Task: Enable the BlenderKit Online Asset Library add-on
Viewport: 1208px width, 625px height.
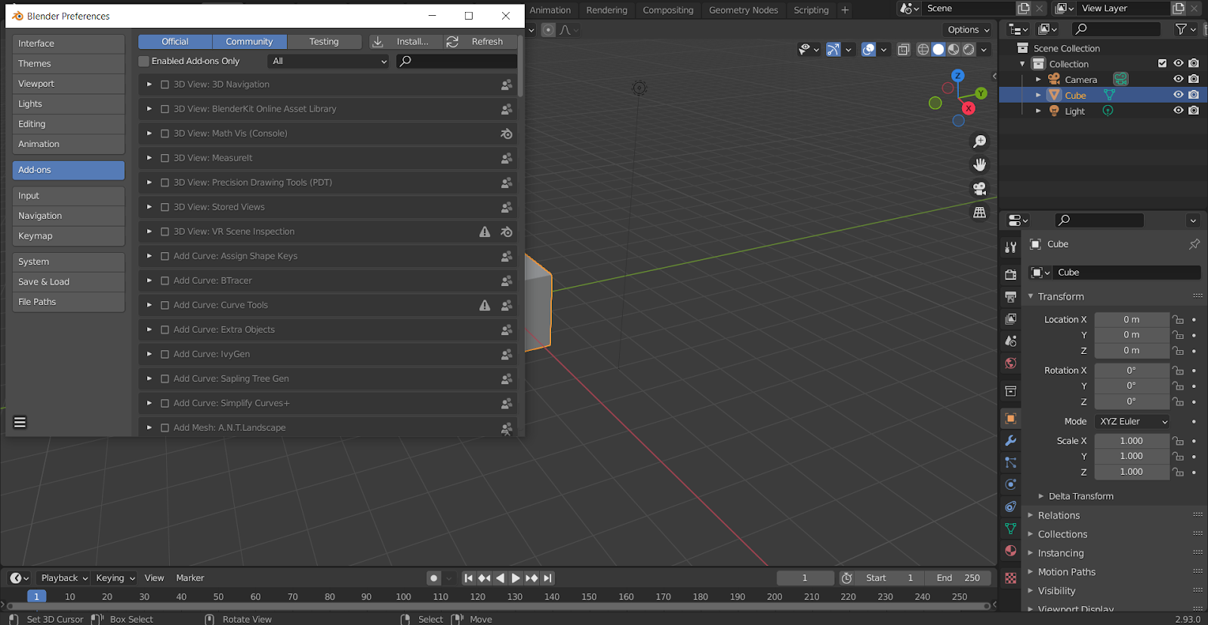Action: click(165, 109)
